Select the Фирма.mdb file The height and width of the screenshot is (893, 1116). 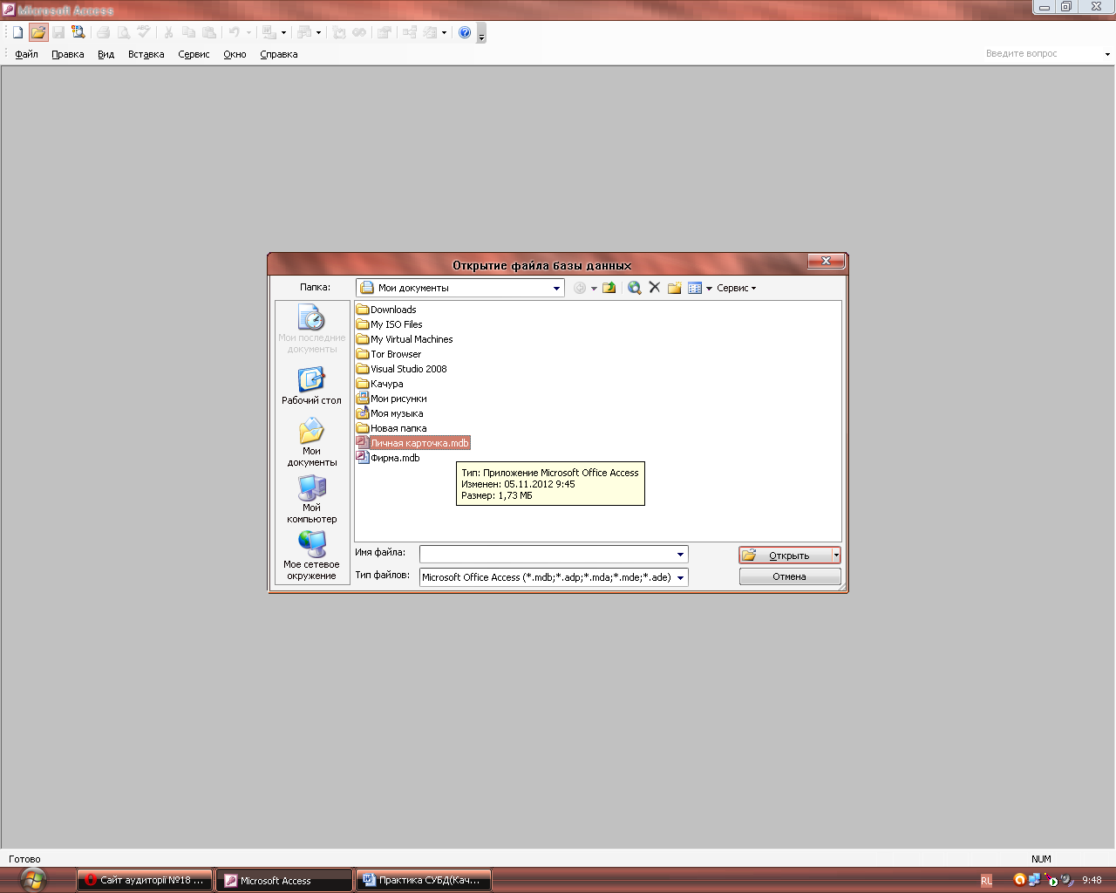(388, 458)
